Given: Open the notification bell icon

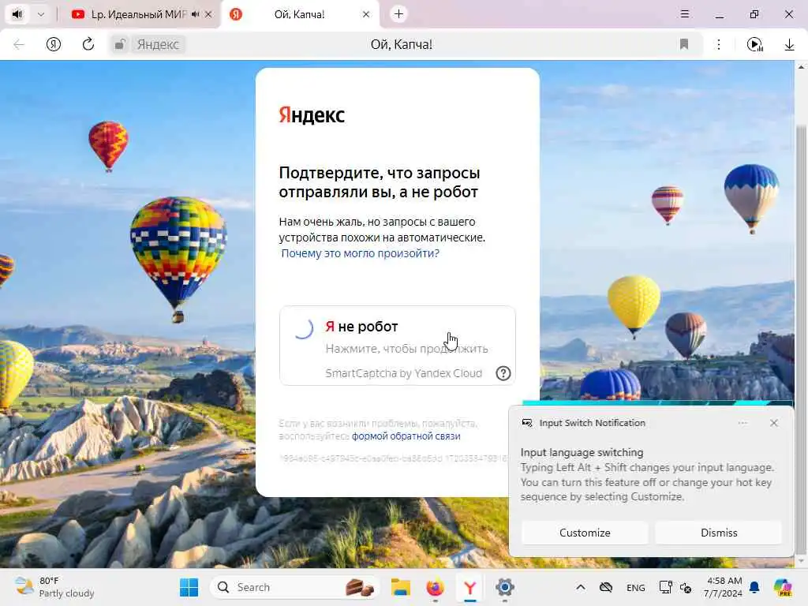Looking at the screenshot, I should [x=754, y=587].
